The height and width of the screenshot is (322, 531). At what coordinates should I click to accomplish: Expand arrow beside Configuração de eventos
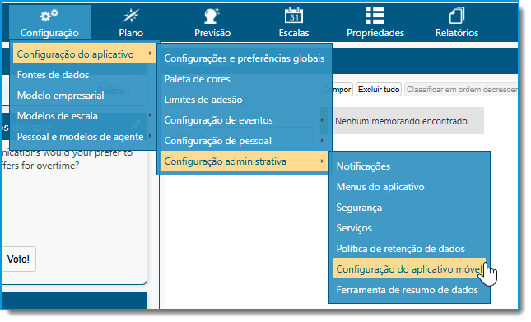tap(322, 120)
